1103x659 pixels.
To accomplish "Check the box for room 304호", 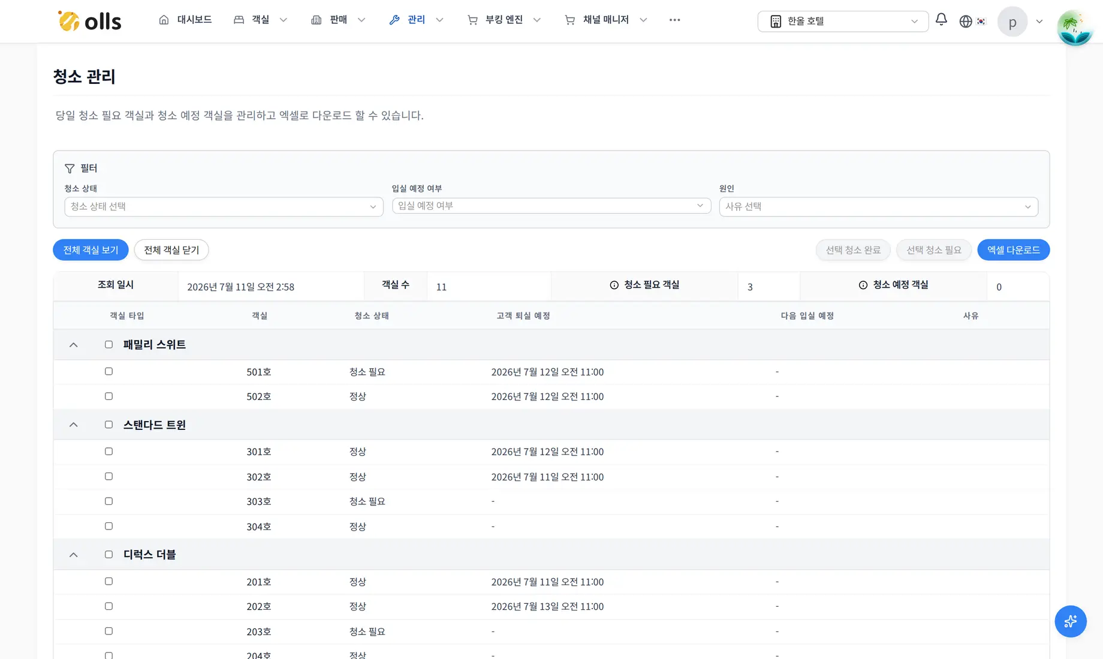I will [109, 526].
